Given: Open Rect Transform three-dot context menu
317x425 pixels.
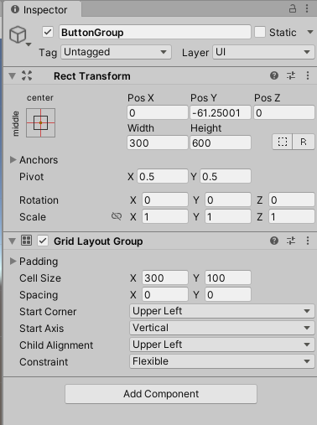Looking at the screenshot, I should (308, 75).
